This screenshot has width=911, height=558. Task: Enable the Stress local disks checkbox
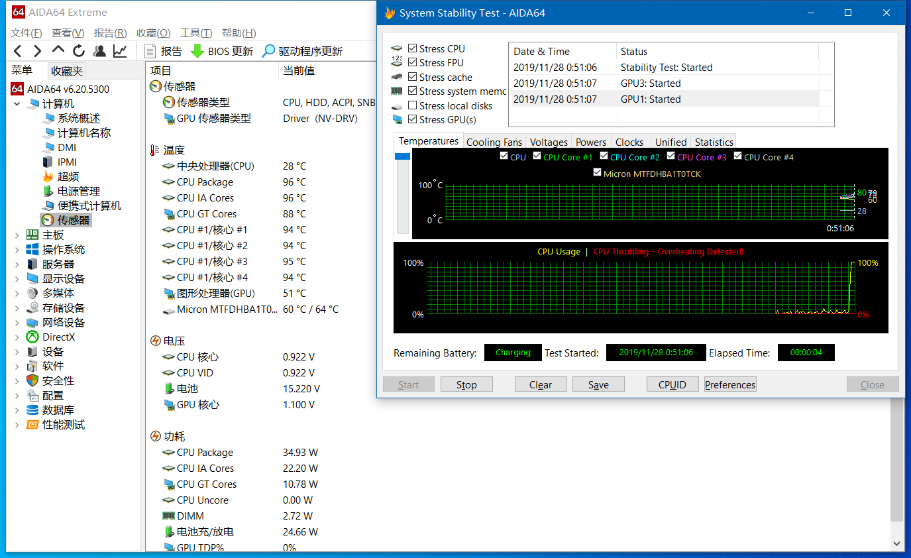pyautogui.click(x=413, y=105)
